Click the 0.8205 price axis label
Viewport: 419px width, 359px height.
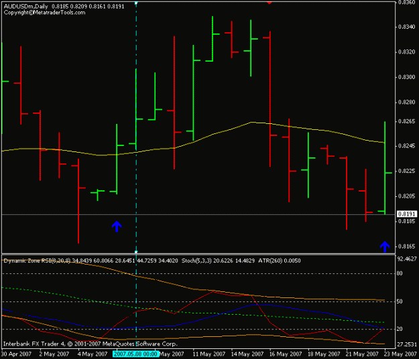click(407, 196)
